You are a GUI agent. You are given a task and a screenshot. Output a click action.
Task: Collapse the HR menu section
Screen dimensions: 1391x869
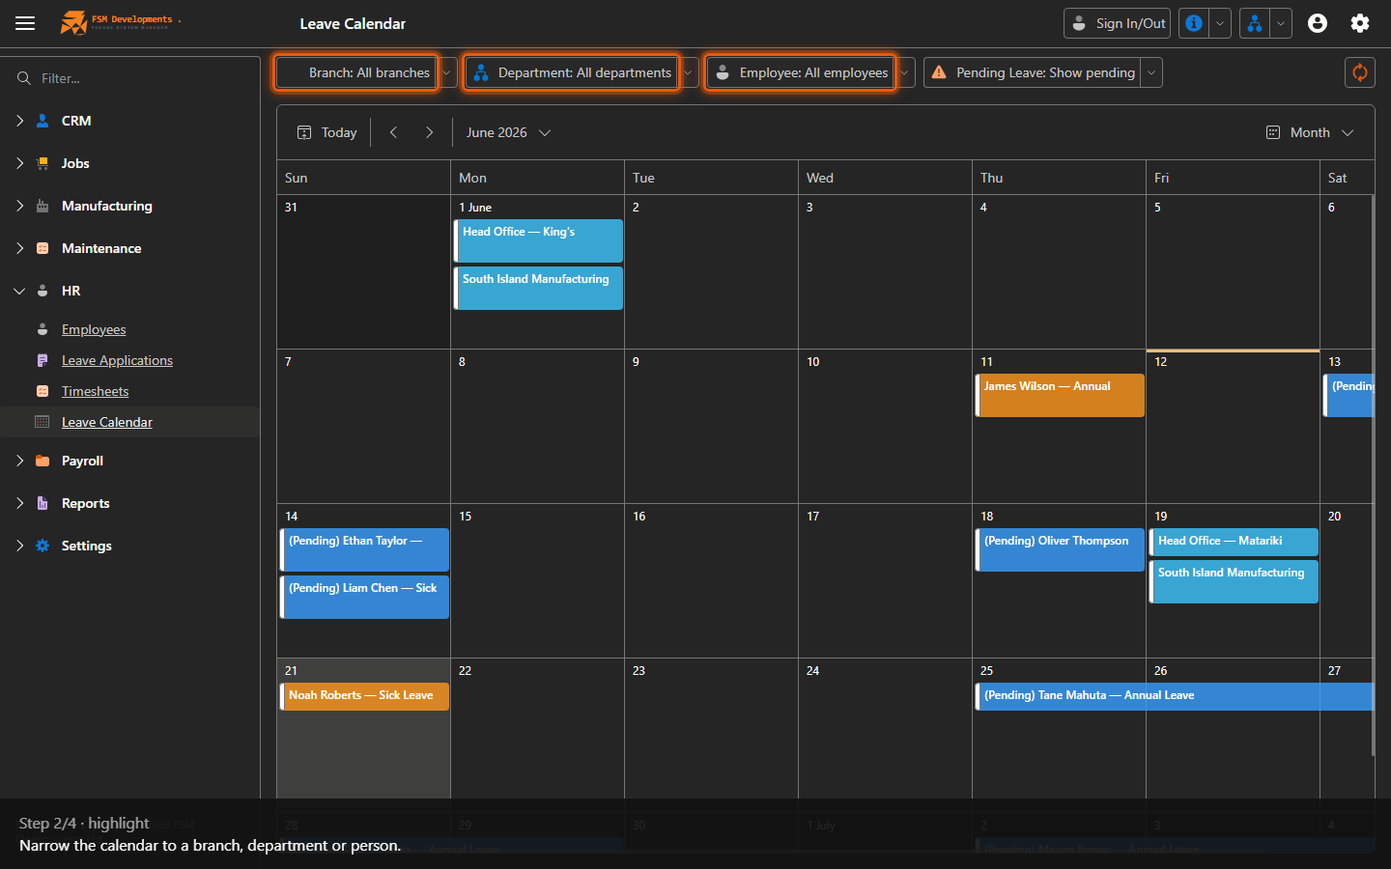19,291
